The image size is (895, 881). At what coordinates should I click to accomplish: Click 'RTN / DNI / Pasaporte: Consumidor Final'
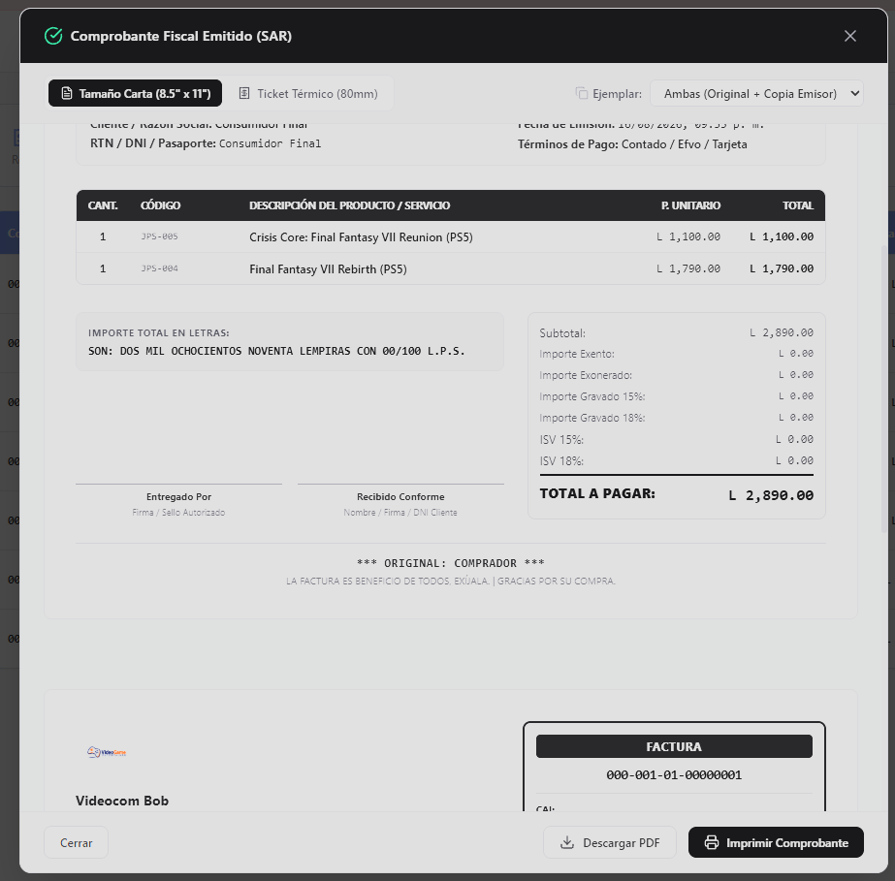coord(206,143)
